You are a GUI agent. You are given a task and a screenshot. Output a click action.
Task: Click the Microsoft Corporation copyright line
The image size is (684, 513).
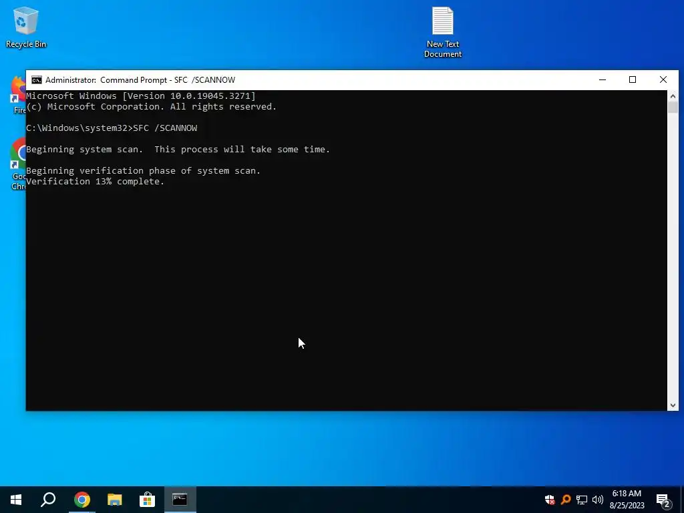pos(152,107)
